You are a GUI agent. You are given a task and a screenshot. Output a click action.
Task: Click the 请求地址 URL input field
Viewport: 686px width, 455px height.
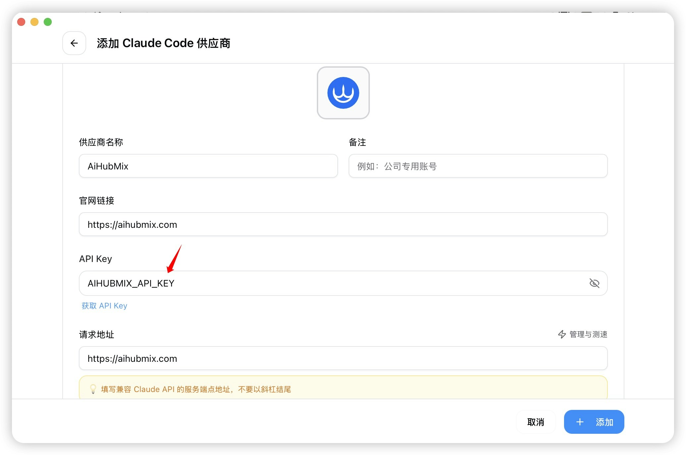[x=343, y=358]
